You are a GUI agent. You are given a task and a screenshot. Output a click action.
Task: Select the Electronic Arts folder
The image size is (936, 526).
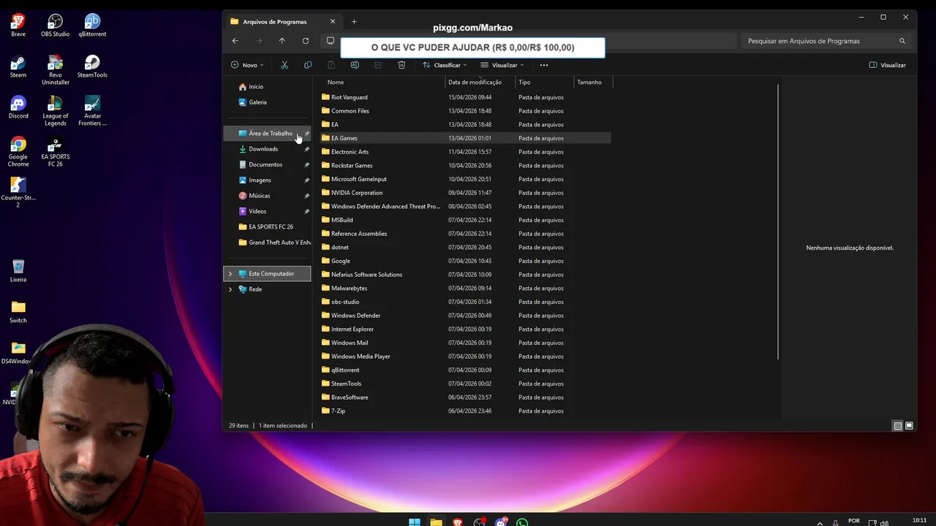click(350, 152)
